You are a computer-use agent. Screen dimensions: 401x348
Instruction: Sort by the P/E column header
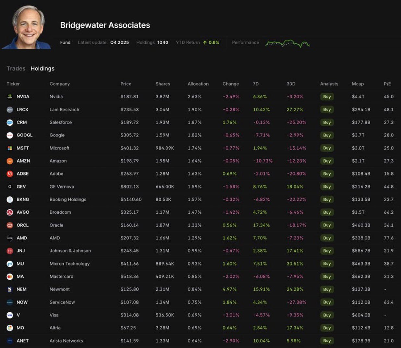pos(387,84)
